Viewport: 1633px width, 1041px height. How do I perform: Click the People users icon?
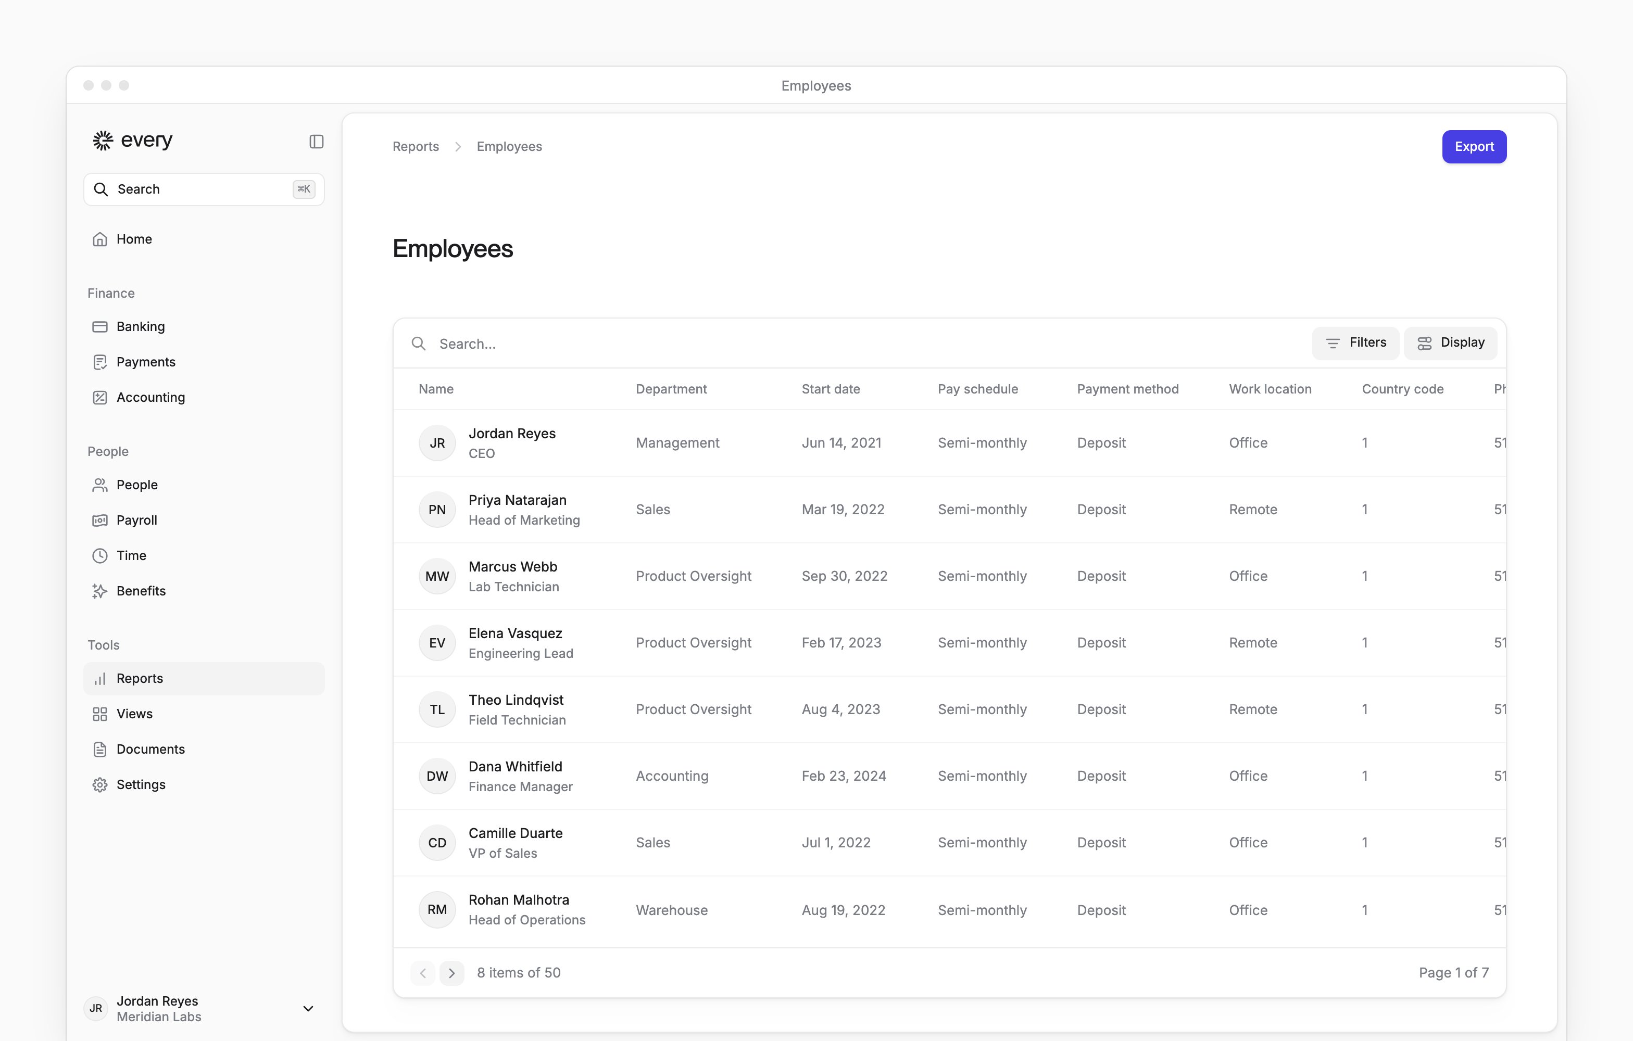tap(99, 485)
